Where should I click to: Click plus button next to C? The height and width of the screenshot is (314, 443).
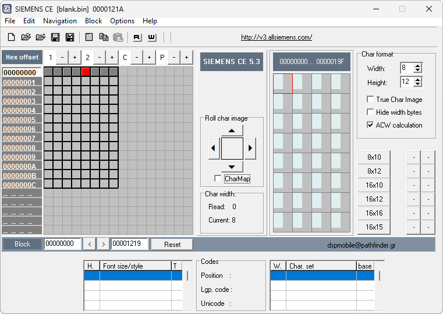[x=150, y=57]
